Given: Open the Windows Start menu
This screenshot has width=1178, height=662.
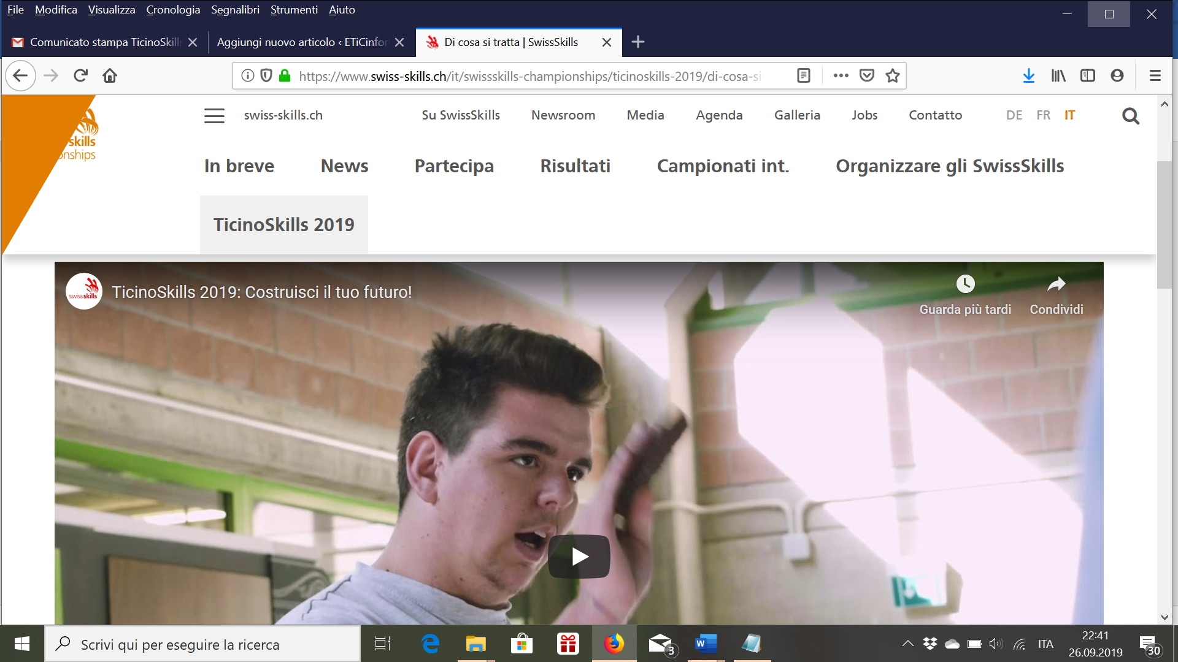Looking at the screenshot, I should pos(22,644).
